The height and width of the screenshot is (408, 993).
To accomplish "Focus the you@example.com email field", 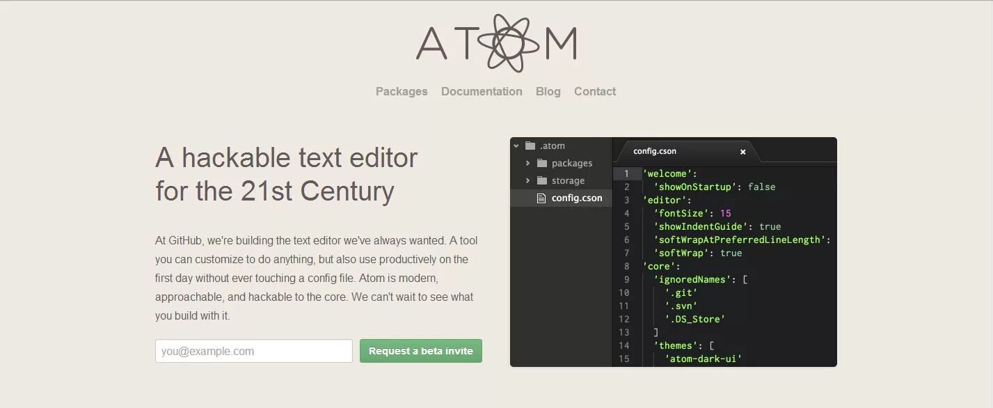I will pyautogui.click(x=254, y=351).
